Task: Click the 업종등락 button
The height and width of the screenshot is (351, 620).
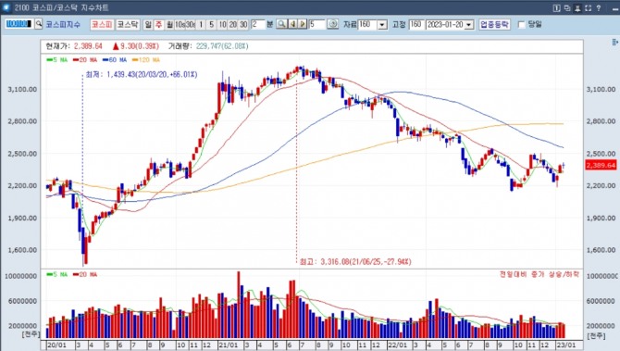Action: 495,24
